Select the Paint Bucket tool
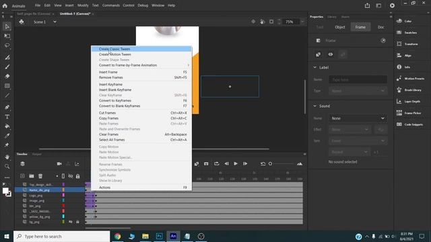431x242 pixels. (7, 126)
